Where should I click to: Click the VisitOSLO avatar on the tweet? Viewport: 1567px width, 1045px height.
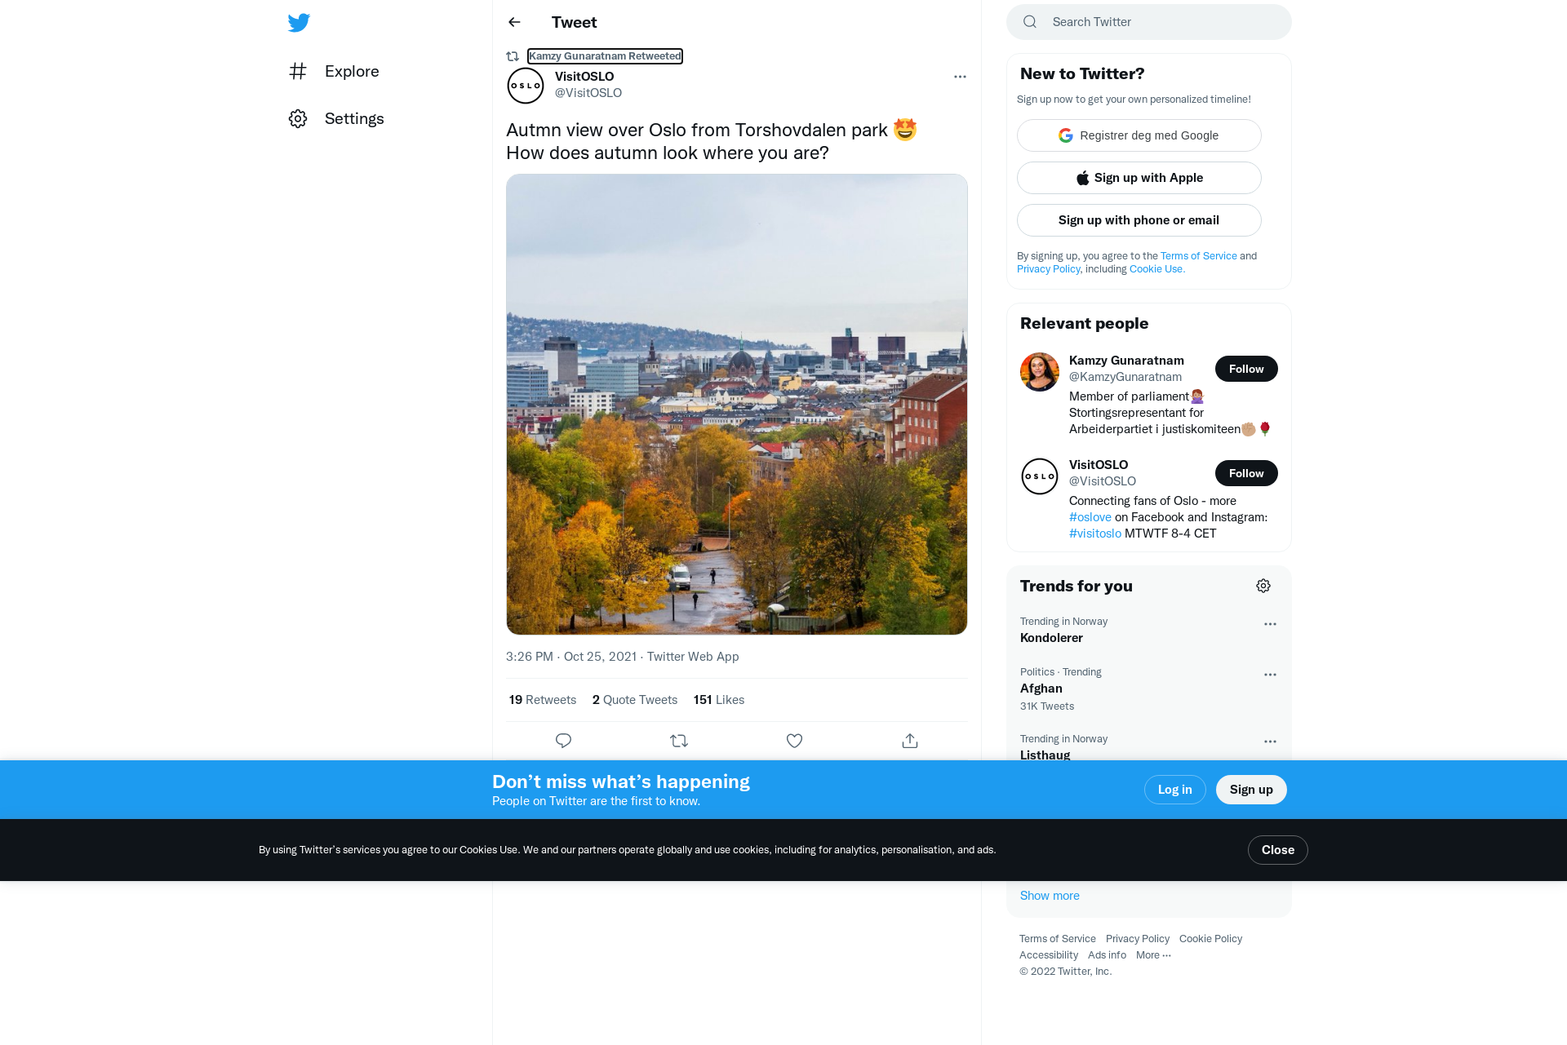[x=526, y=86]
